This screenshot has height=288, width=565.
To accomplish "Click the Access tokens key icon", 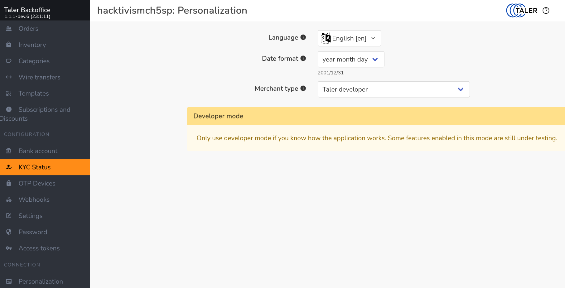I will (9, 248).
